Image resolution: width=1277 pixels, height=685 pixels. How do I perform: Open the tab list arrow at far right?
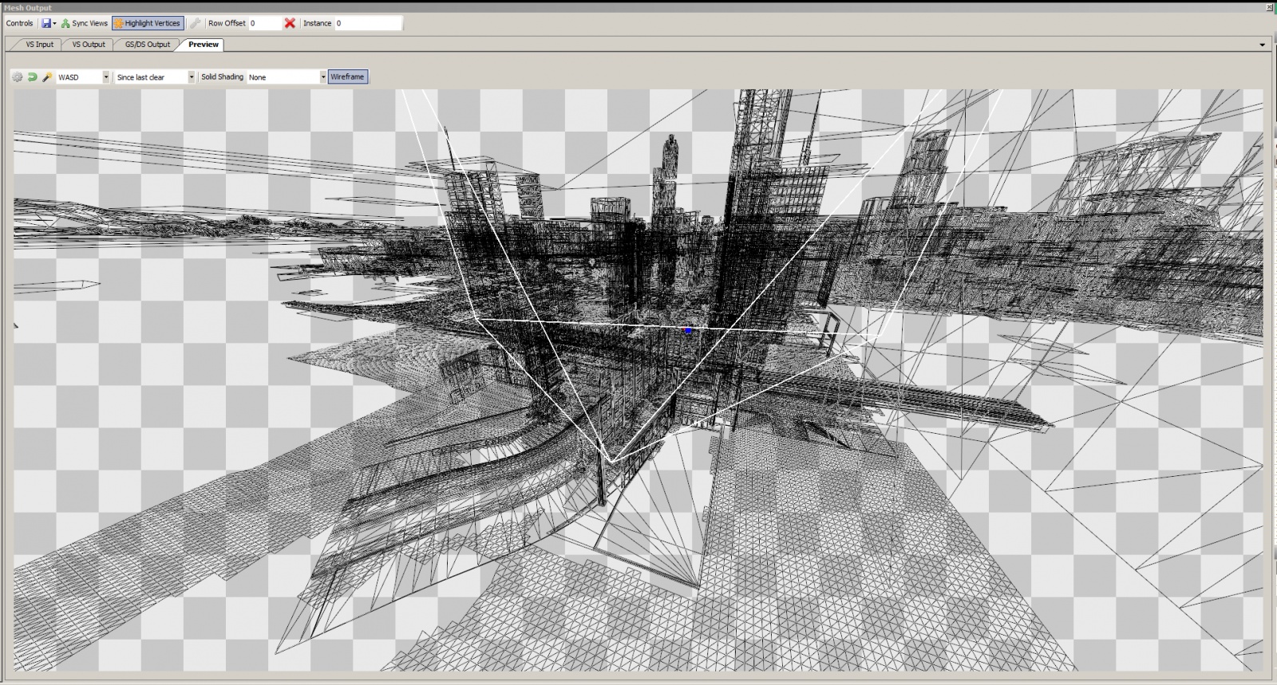tap(1263, 45)
